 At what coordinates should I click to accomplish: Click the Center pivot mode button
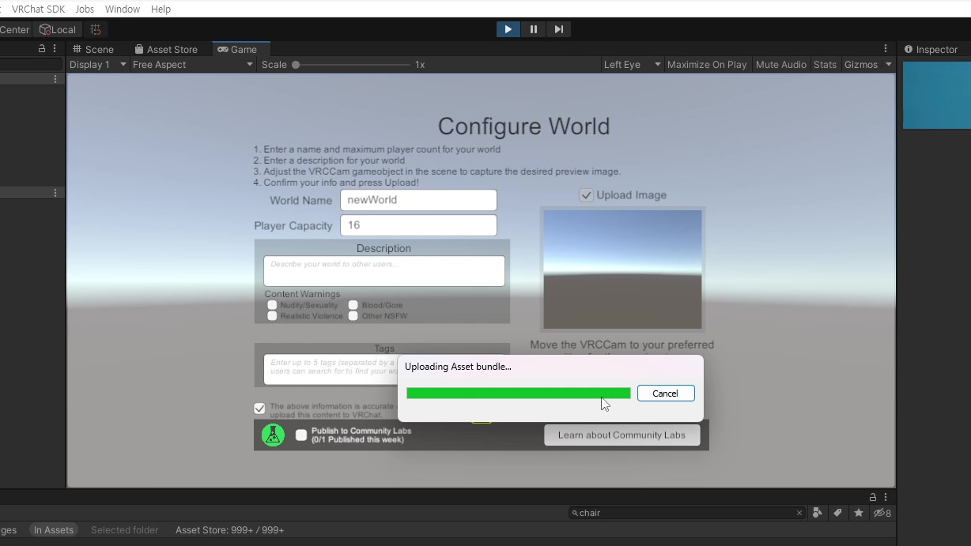point(15,29)
